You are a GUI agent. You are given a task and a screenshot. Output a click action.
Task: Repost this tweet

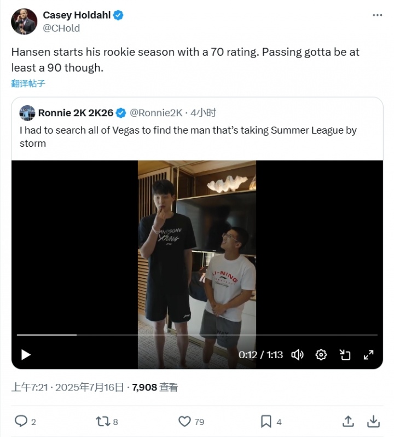tap(102, 421)
